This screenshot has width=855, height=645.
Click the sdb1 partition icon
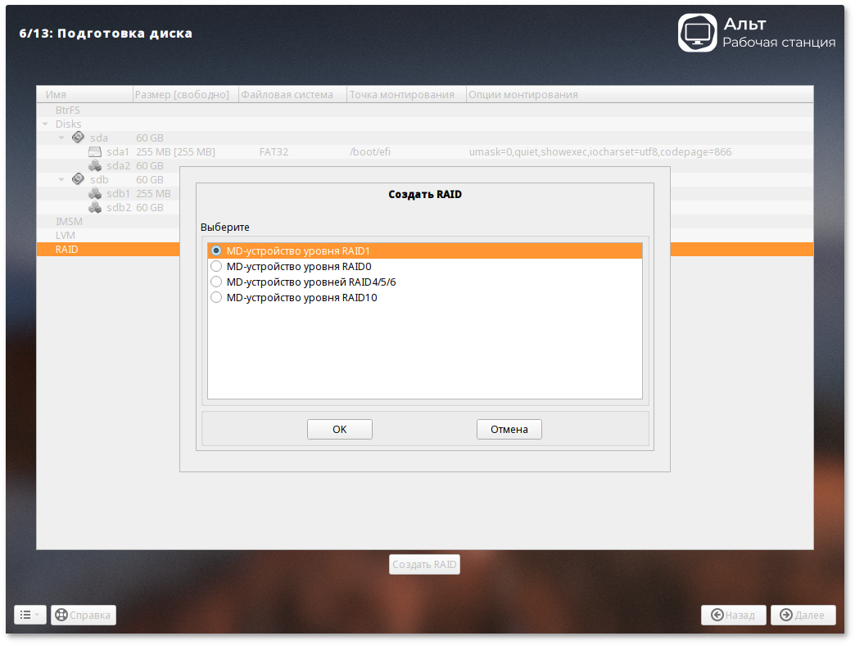coord(95,193)
